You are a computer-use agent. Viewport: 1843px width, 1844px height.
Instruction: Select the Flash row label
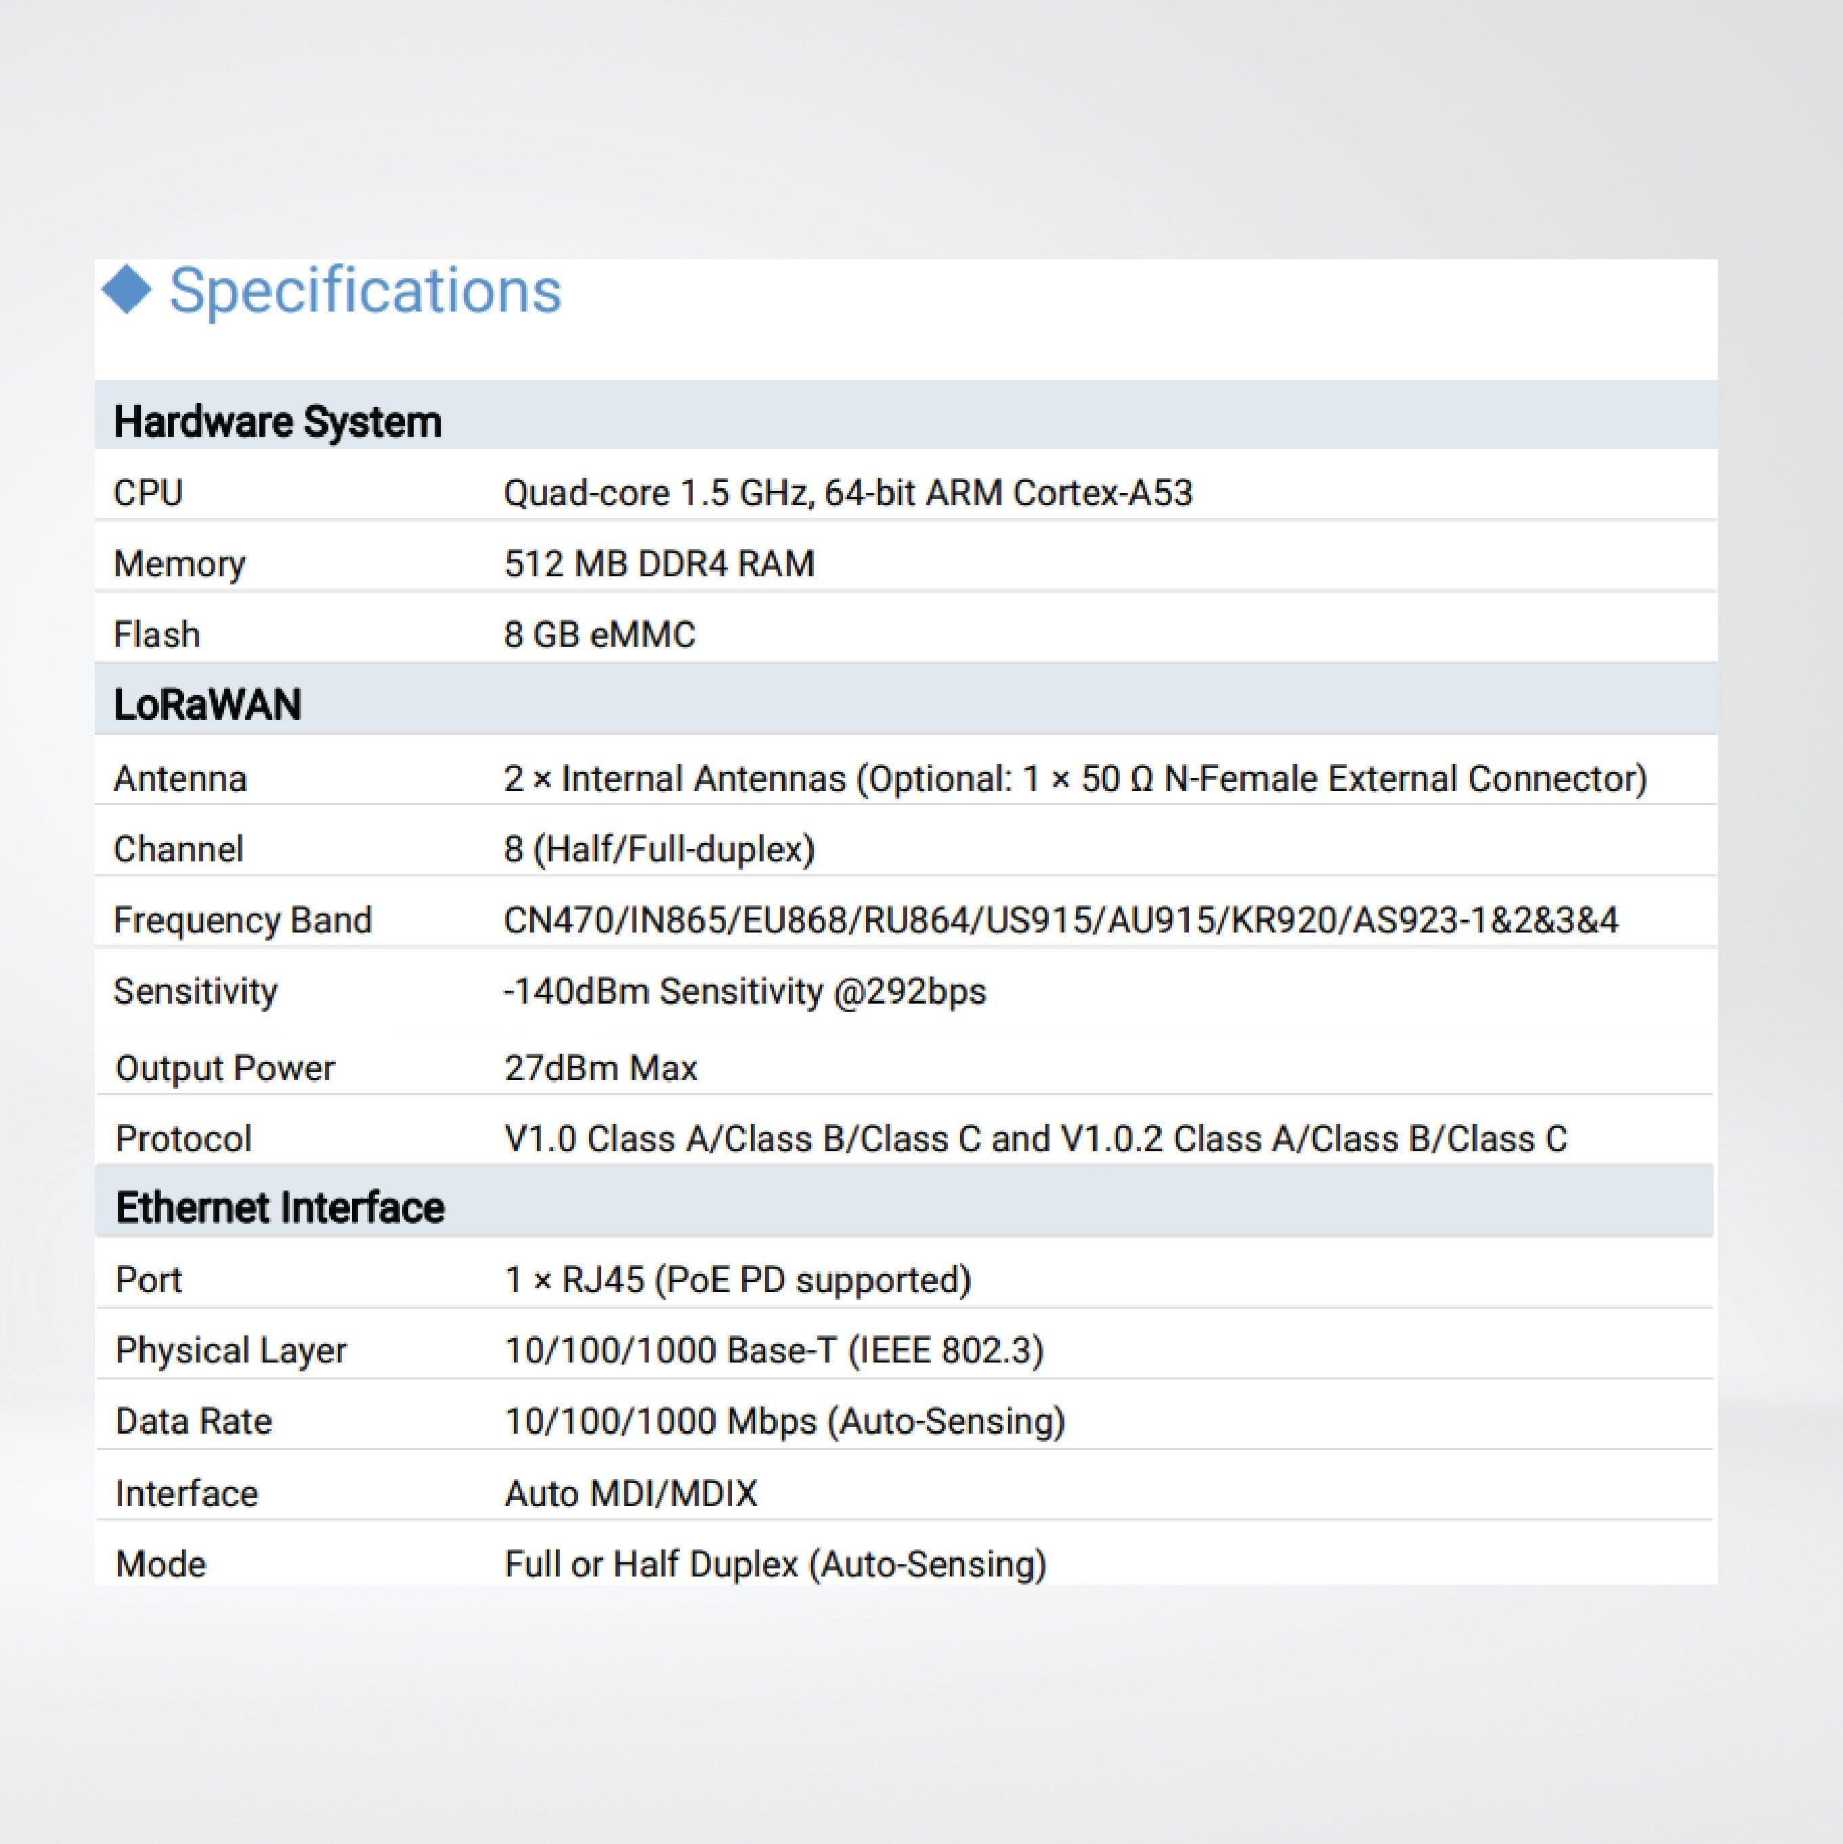click(x=156, y=634)
